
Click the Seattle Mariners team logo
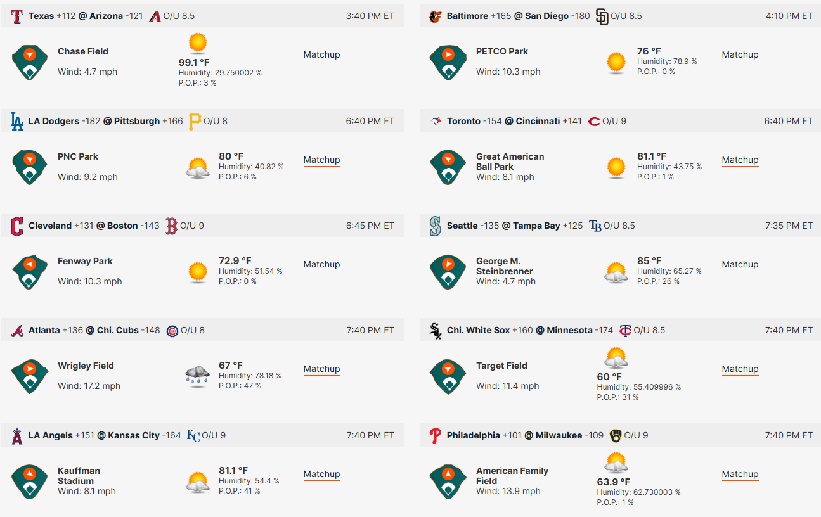point(436,226)
